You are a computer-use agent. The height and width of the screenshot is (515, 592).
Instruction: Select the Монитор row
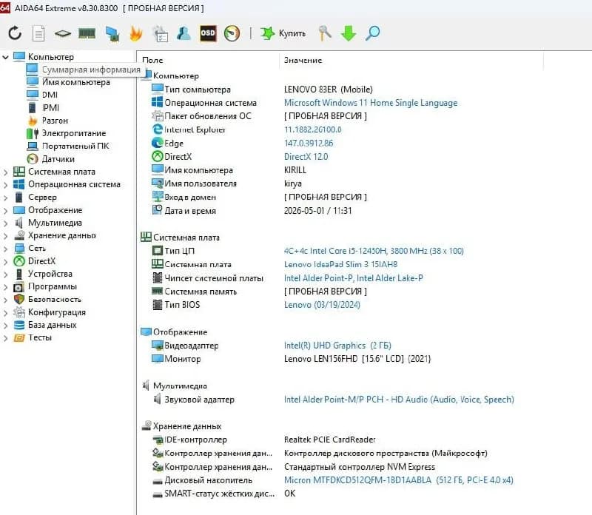[291, 359]
